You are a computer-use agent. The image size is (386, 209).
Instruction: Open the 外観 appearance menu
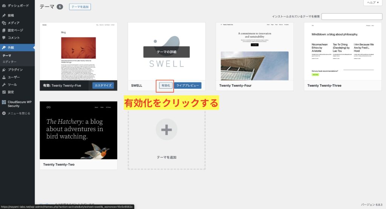coord(11,48)
